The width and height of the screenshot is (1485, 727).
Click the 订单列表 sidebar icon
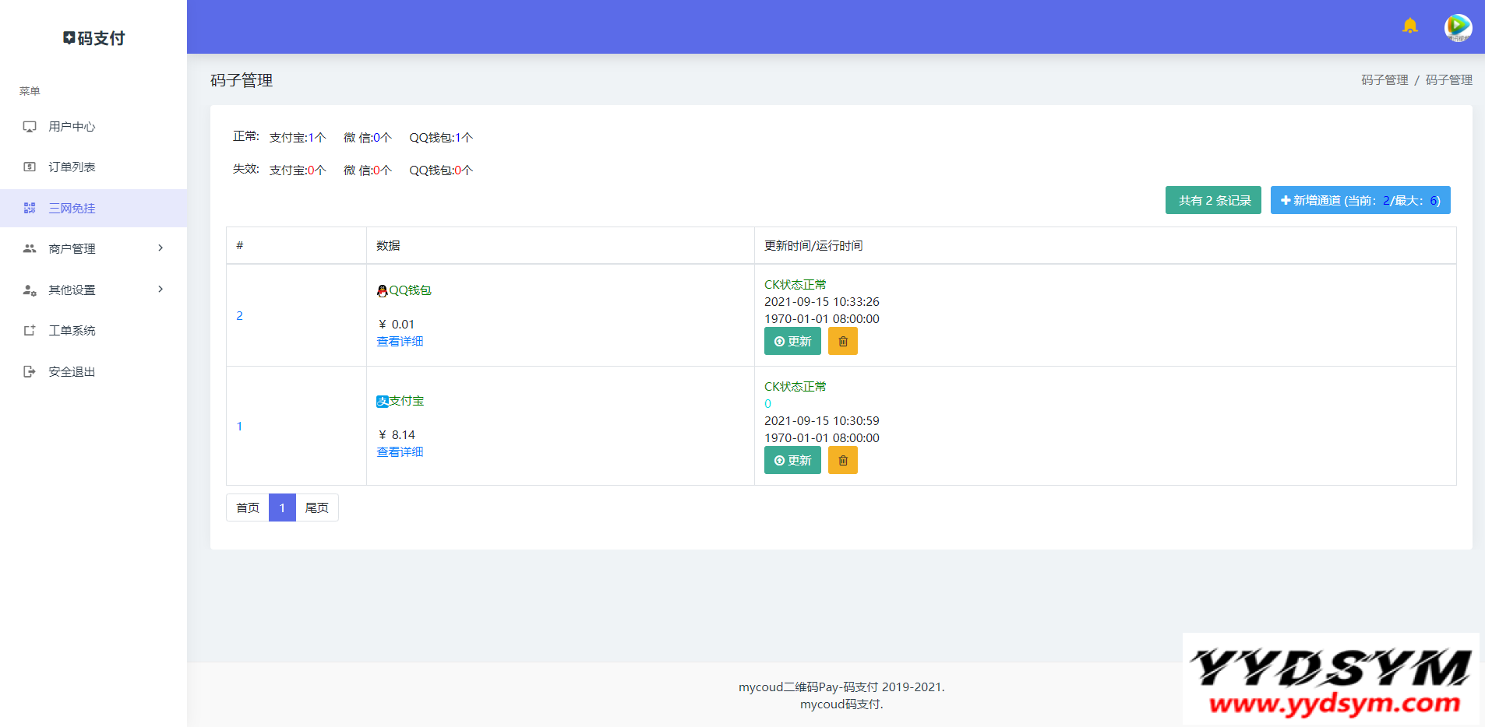click(x=30, y=167)
